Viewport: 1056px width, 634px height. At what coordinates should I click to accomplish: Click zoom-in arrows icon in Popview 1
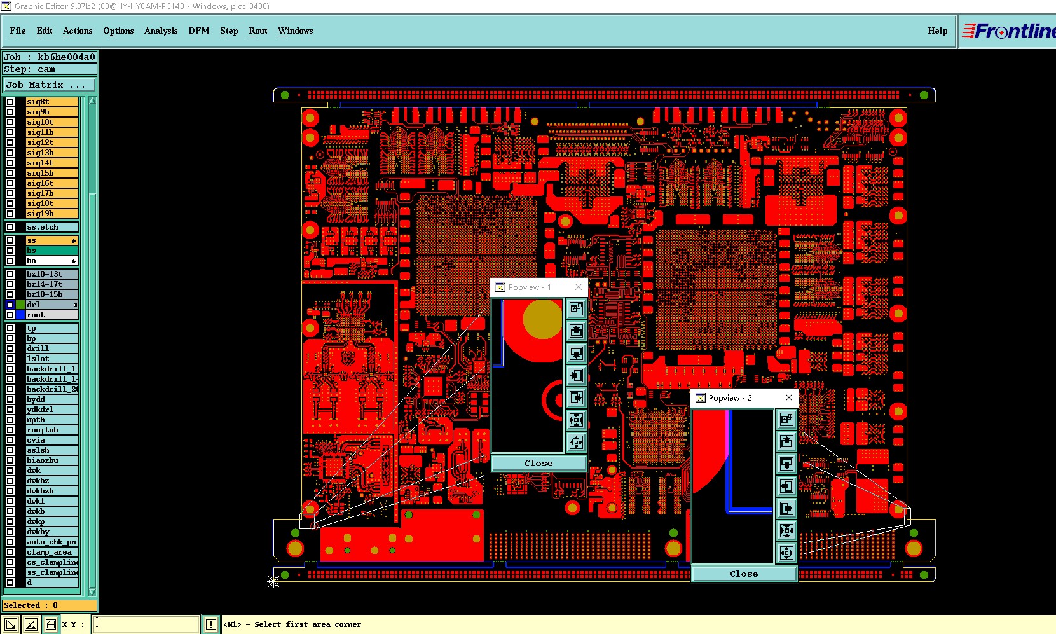(x=576, y=420)
